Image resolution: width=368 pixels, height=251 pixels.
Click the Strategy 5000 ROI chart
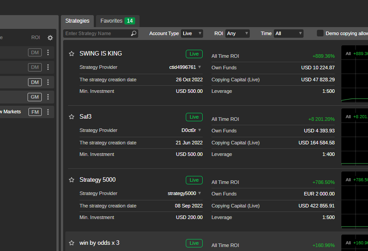pyautogui.click(x=354, y=200)
